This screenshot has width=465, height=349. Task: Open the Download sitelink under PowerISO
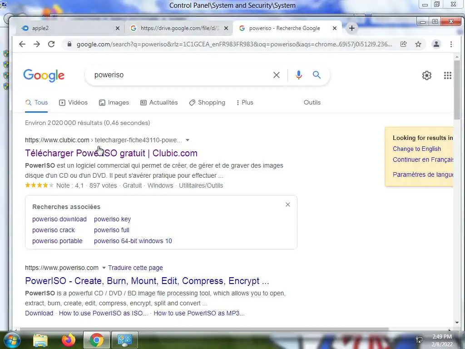(x=39, y=313)
